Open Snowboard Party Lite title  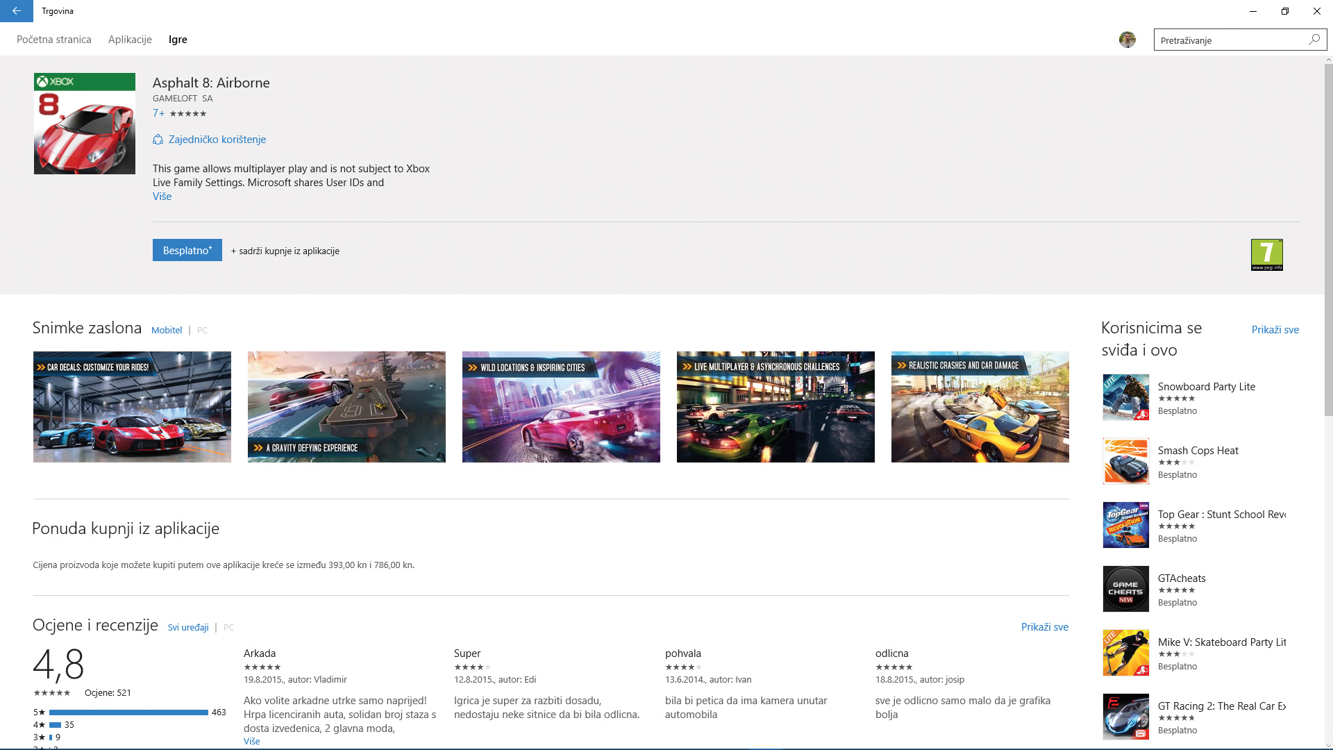click(1206, 387)
